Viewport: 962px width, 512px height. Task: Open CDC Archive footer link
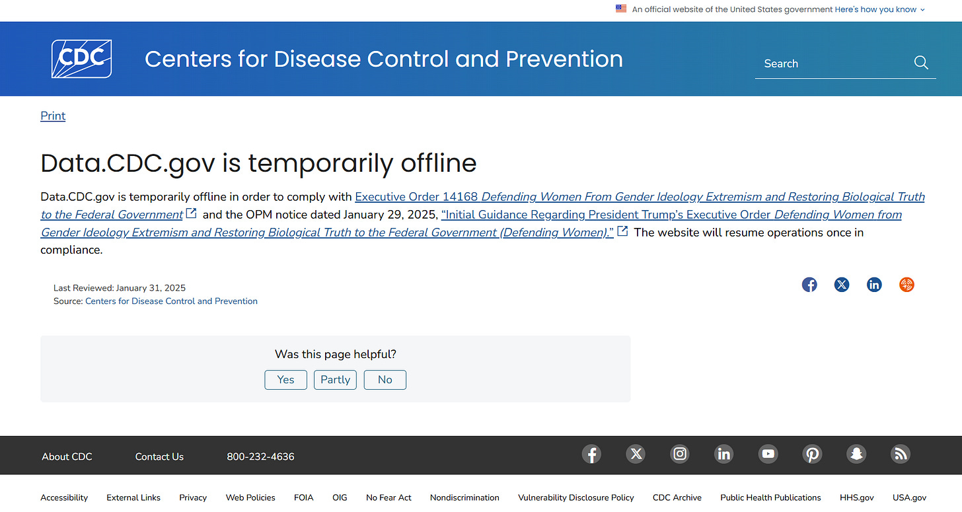tap(677, 497)
